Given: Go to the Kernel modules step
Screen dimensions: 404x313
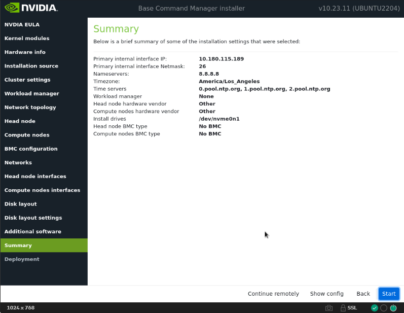Looking at the screenshot, I should (x=27, y=38).
